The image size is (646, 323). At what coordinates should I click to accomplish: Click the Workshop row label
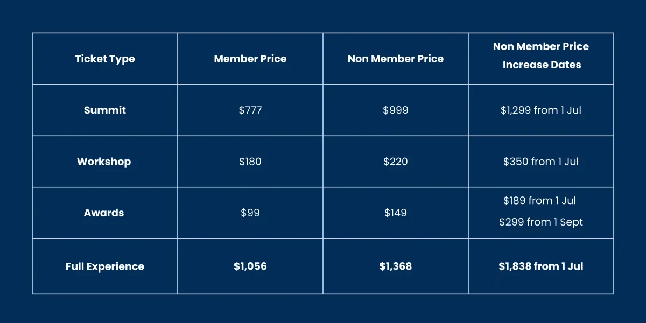[104, 161]
